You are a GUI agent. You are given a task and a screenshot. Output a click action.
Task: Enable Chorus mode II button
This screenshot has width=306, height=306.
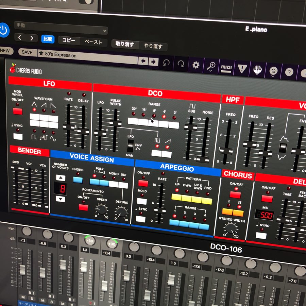click(238, 213)
